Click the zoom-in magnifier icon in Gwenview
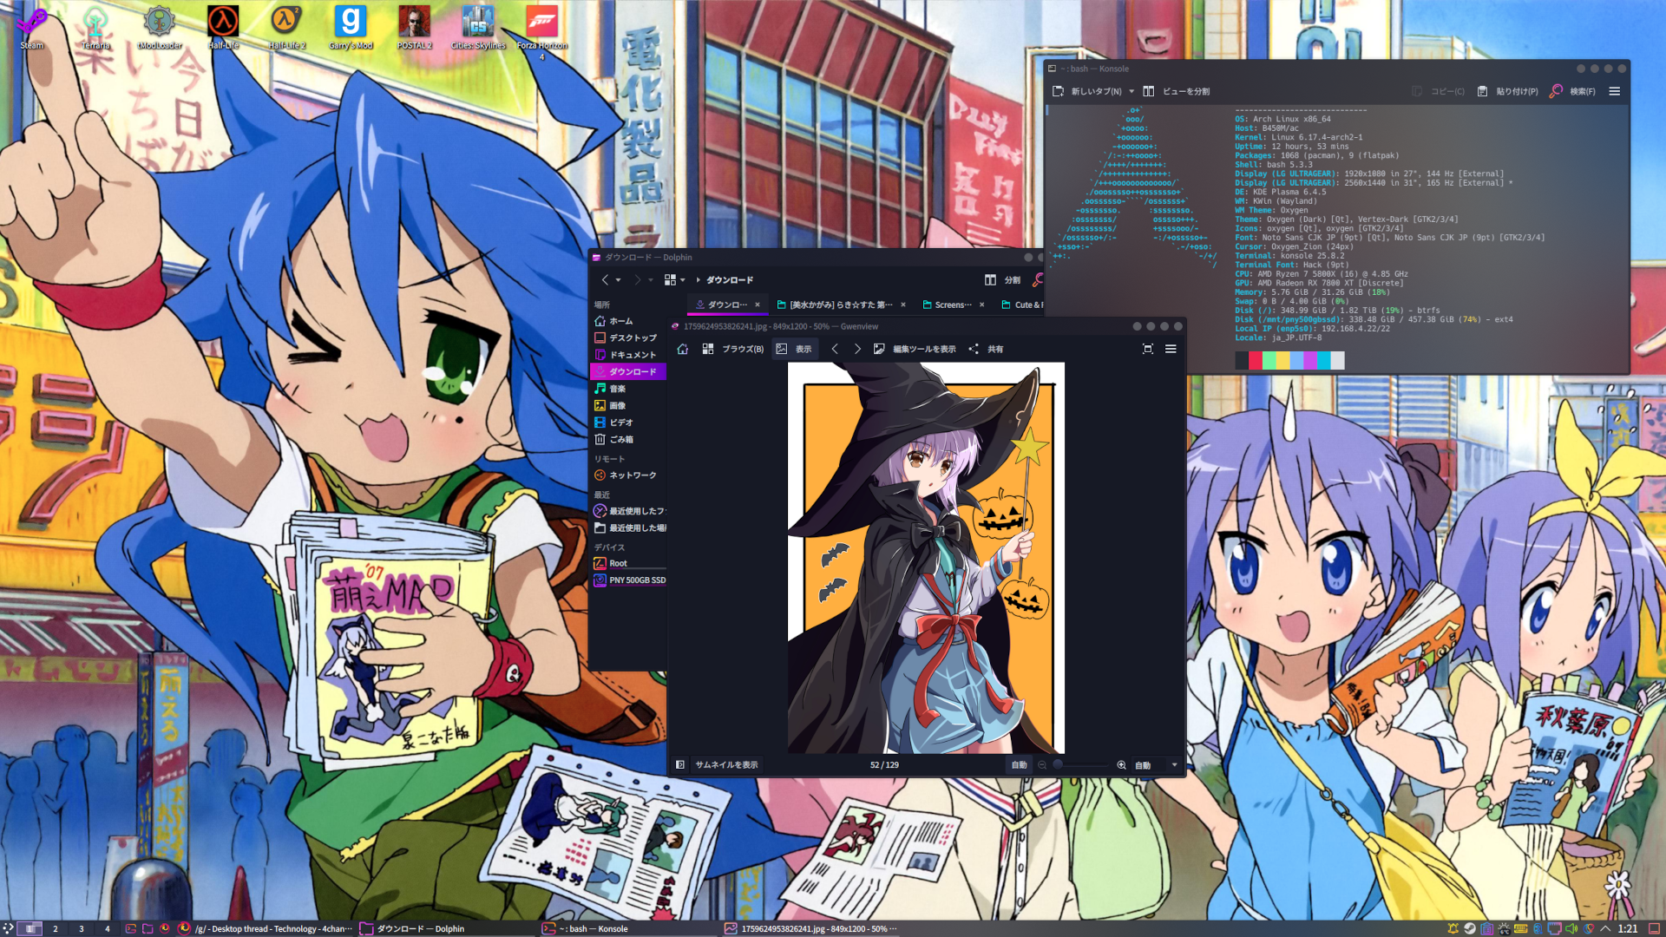This screenshot has width=1666, height=937. (1121, 764)
